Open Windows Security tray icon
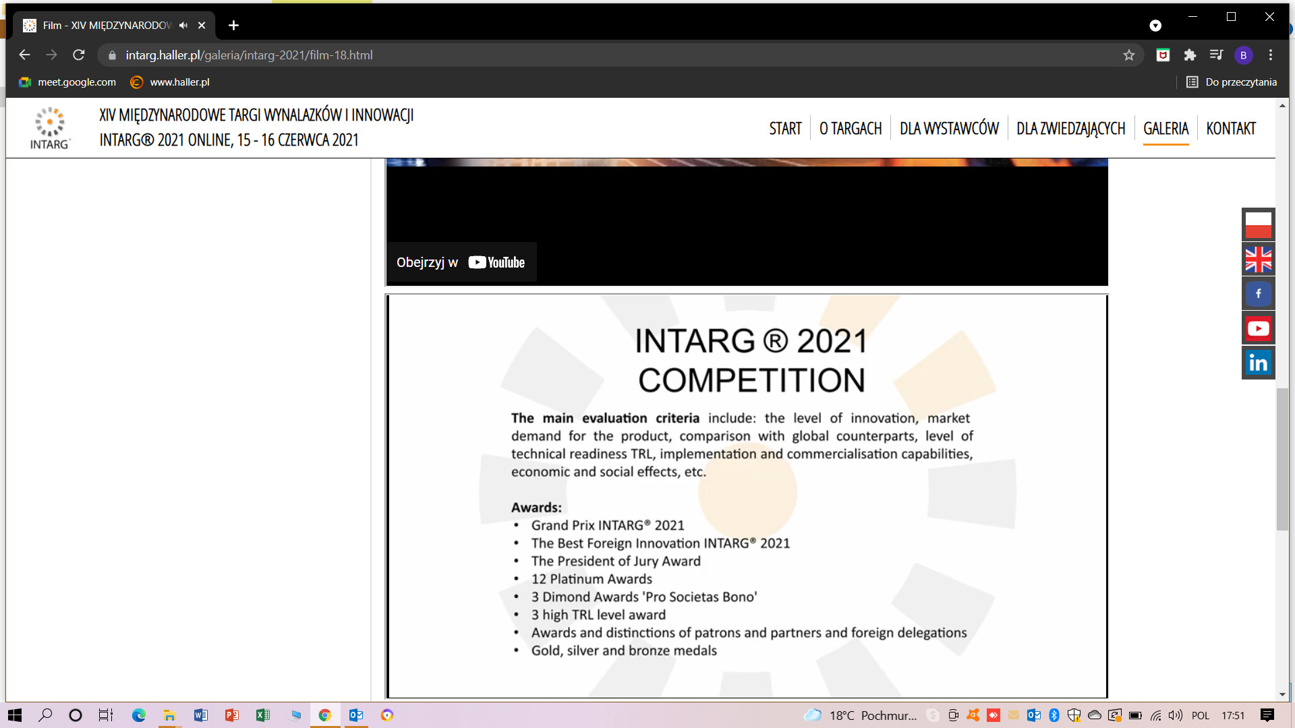The height and width of the screenshot is (728, 1295). click(1074, 715)
